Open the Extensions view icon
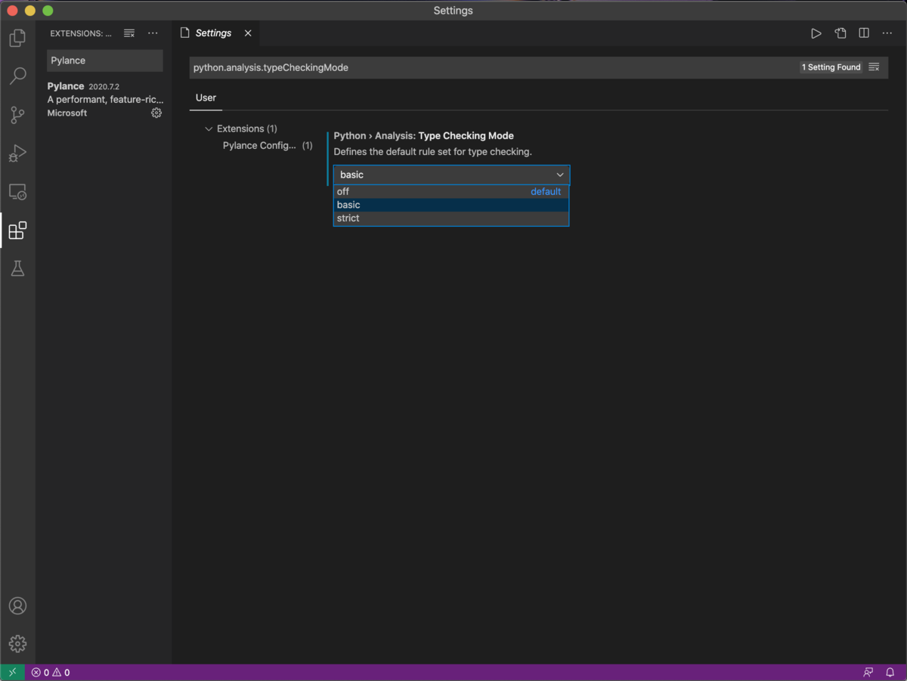 coord(17,230)
